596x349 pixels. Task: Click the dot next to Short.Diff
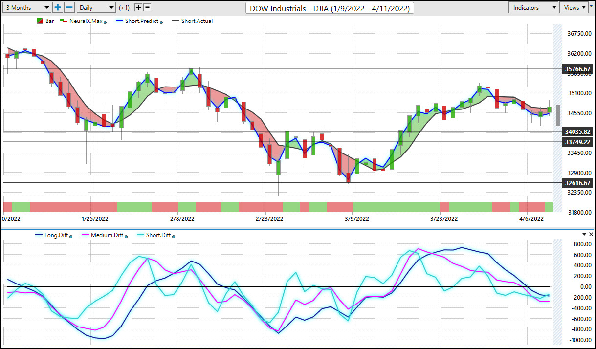pos(174,237)
